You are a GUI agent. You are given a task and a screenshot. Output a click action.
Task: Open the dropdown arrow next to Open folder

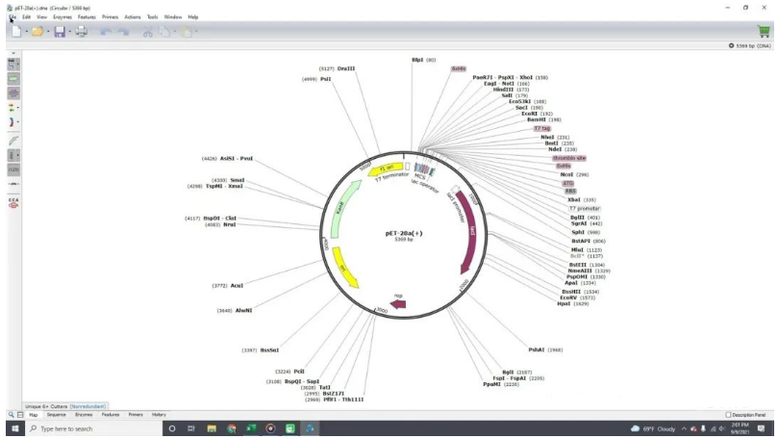point(50,32)
